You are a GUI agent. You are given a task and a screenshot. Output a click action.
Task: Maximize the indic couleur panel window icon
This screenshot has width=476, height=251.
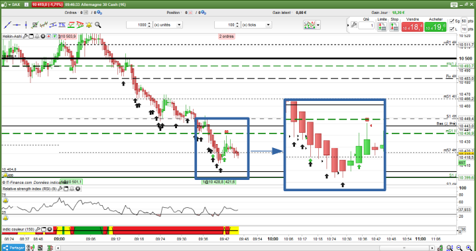click(x=44, y=229)
